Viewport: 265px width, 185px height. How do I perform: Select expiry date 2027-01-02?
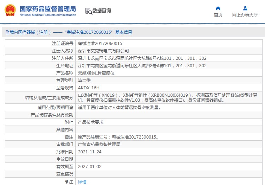[x=90, y=167]
